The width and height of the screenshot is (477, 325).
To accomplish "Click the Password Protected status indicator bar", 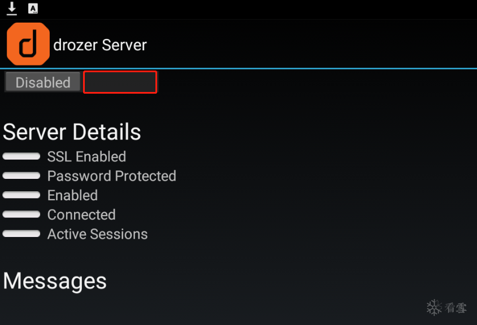I will (21, 176).
